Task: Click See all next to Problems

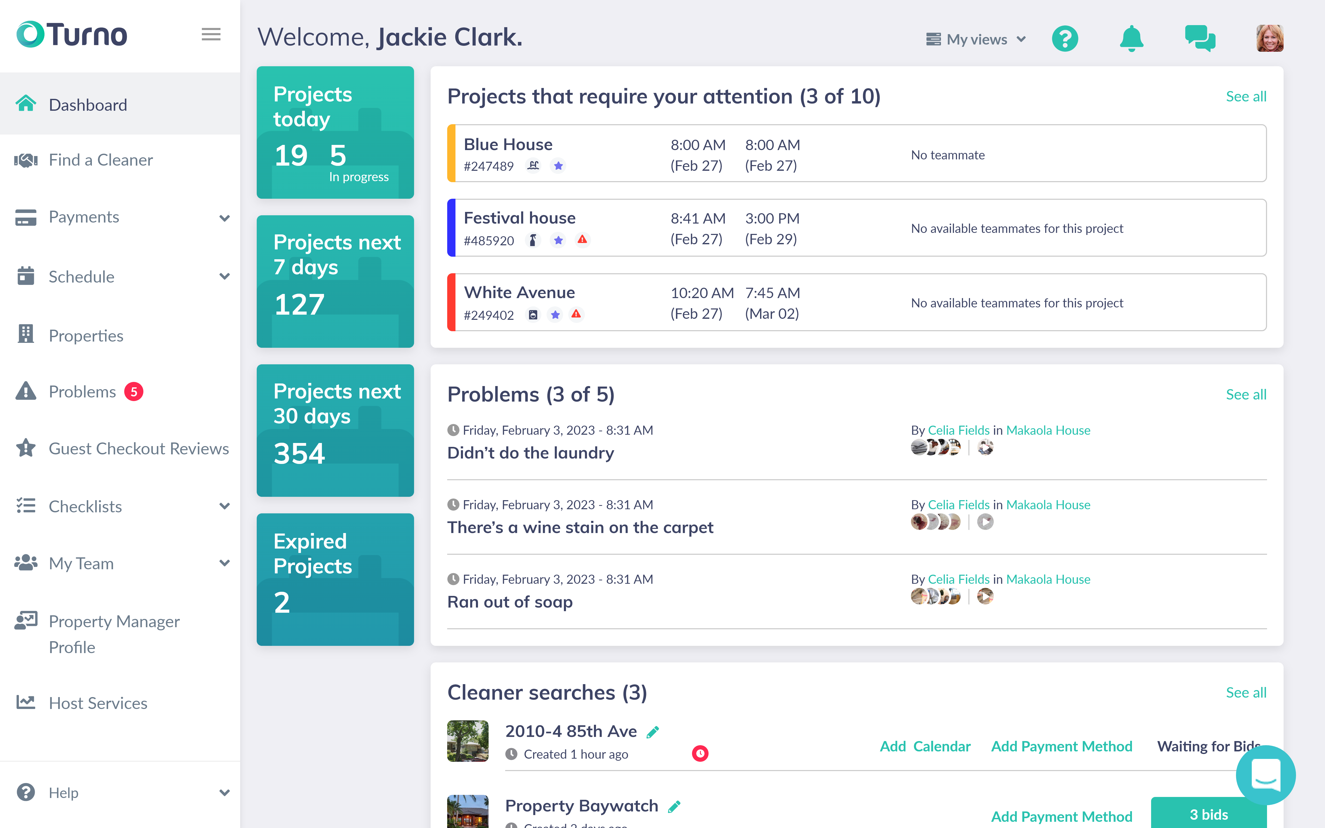Action: [x=1246, y=394]
